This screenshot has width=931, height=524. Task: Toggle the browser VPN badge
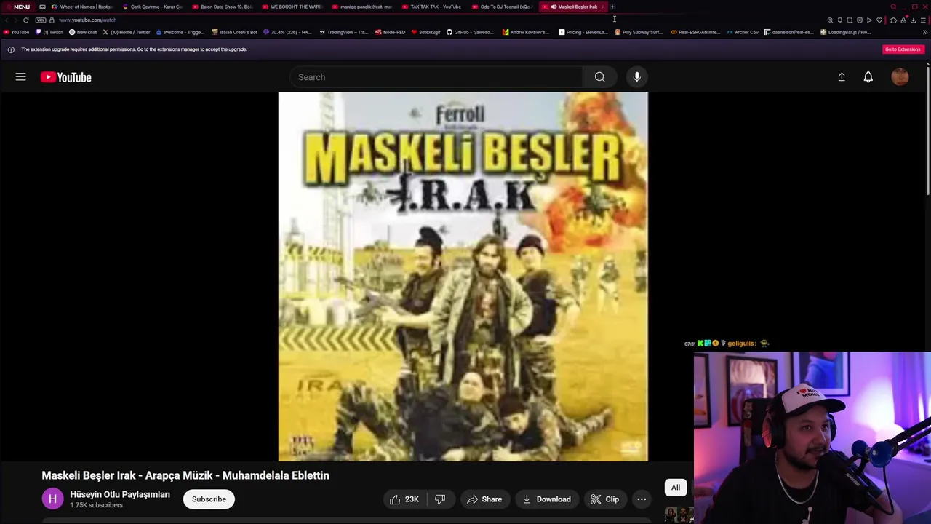41,20
